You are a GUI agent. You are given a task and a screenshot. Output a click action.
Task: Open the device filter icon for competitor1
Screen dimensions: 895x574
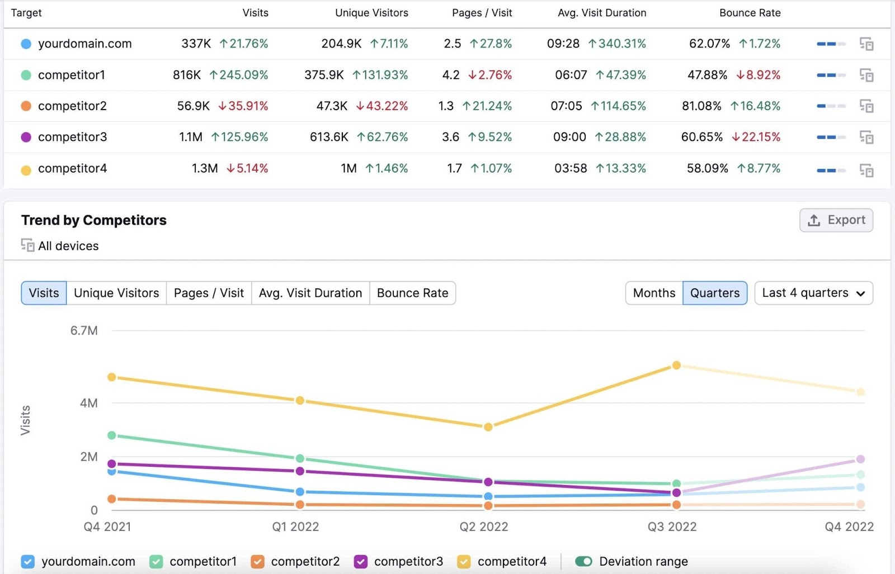pos(867,74)
